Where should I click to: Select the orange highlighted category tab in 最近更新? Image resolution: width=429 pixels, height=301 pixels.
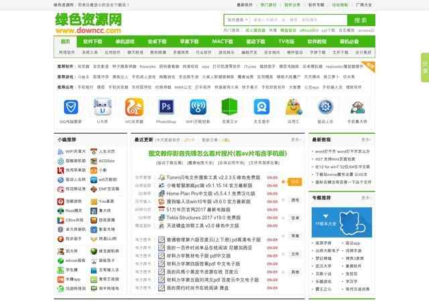pyautogui.click(x=295, y=182)
